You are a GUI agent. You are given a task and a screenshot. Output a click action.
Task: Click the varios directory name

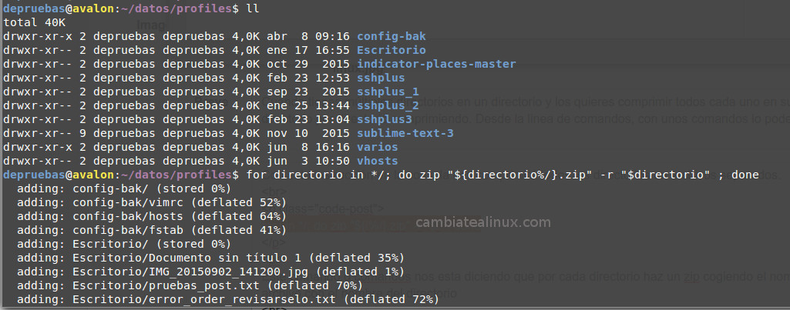click(377, 148)
